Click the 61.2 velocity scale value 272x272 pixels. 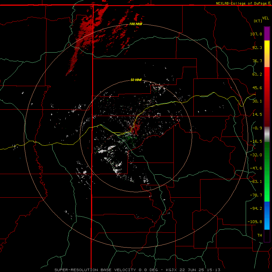pos(257,74)
